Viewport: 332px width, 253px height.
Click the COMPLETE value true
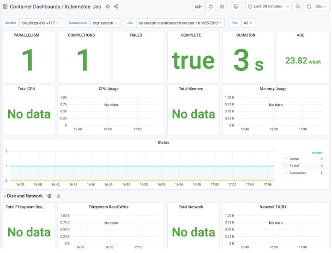click(193, 61)
